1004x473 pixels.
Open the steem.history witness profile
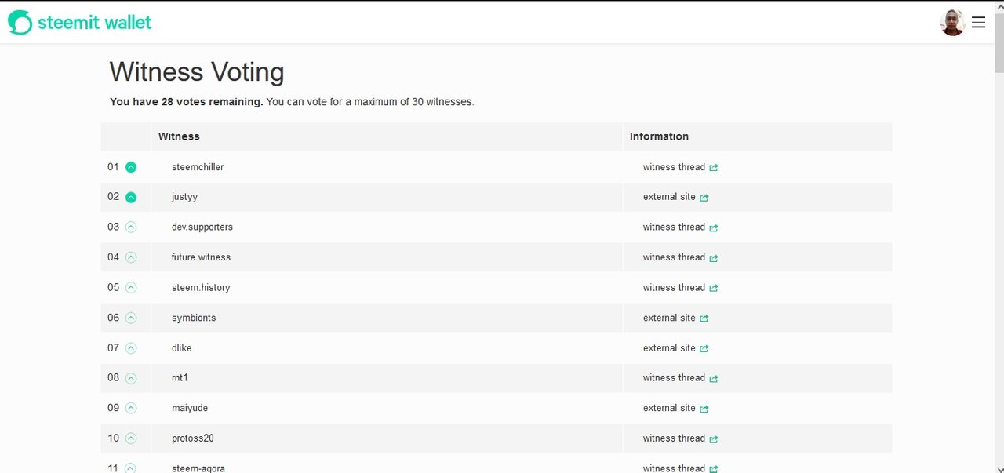(201, 288)
